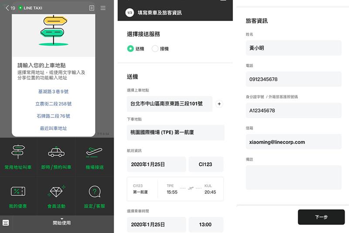349x233 pixels.
Task: Open 最近叫車地址 list
Action: pos(53,128)
